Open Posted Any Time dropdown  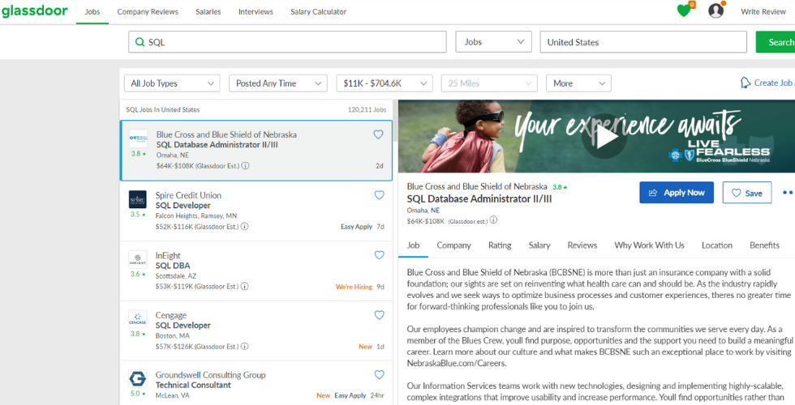(x=277, y=83)
